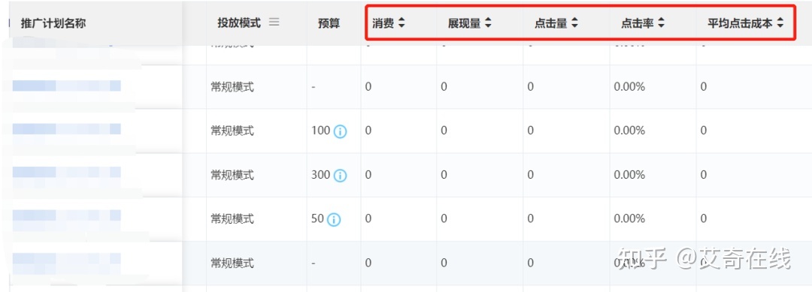The width and height of the screenshot is (812, 292).
Task: Select the budget value 100
Action: 321,131
